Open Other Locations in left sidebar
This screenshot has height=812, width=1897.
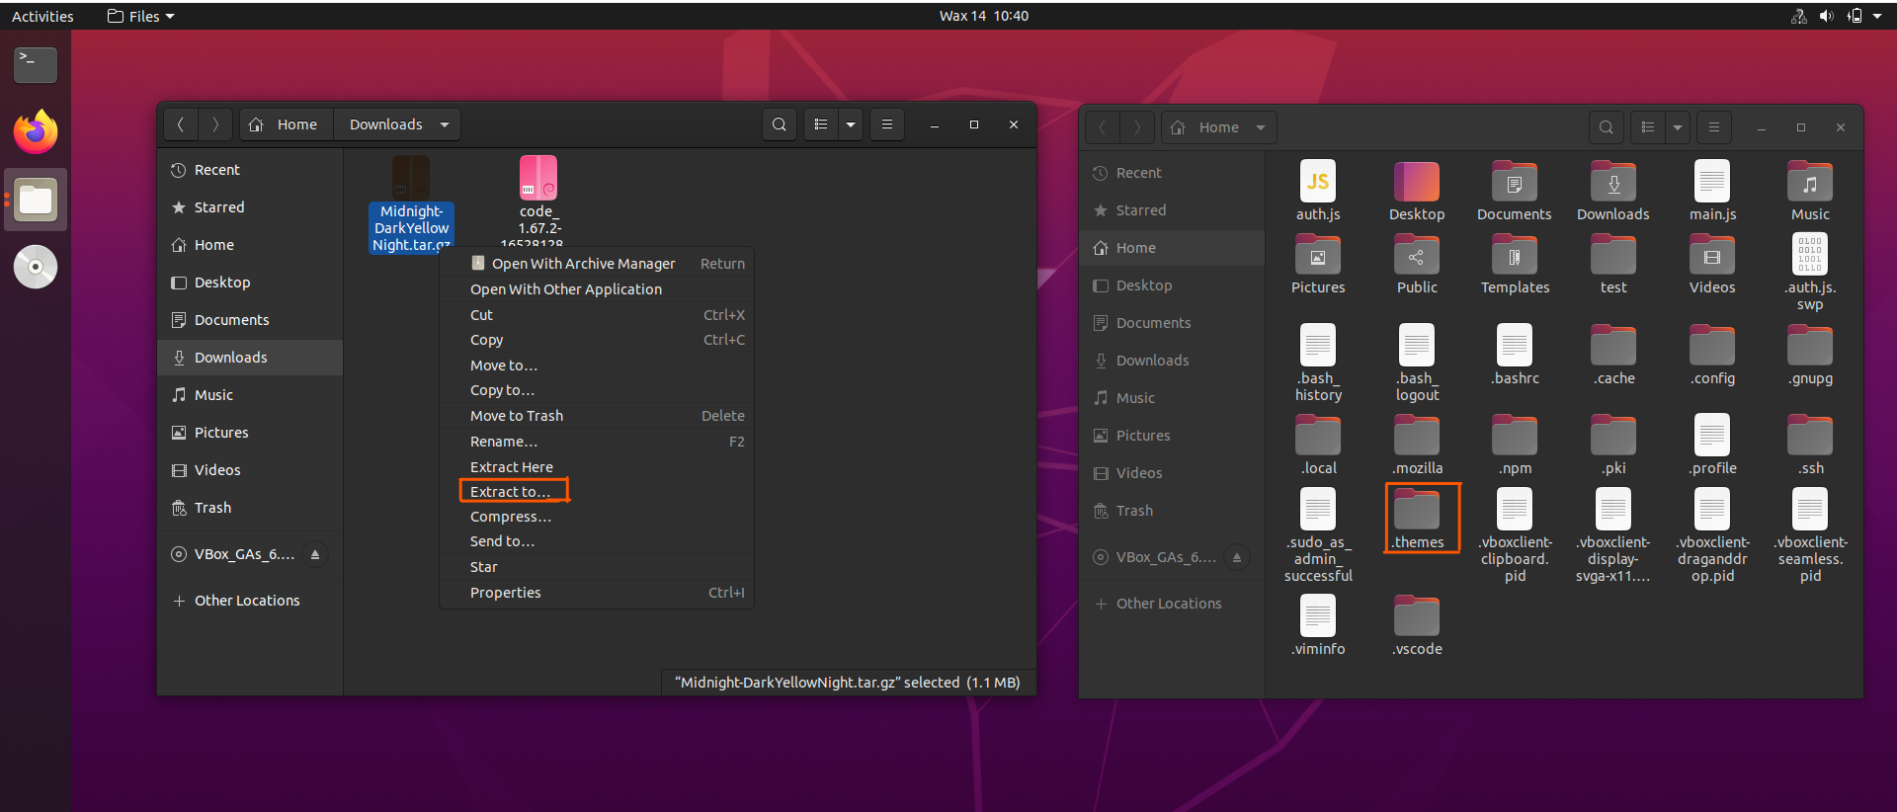246,601
